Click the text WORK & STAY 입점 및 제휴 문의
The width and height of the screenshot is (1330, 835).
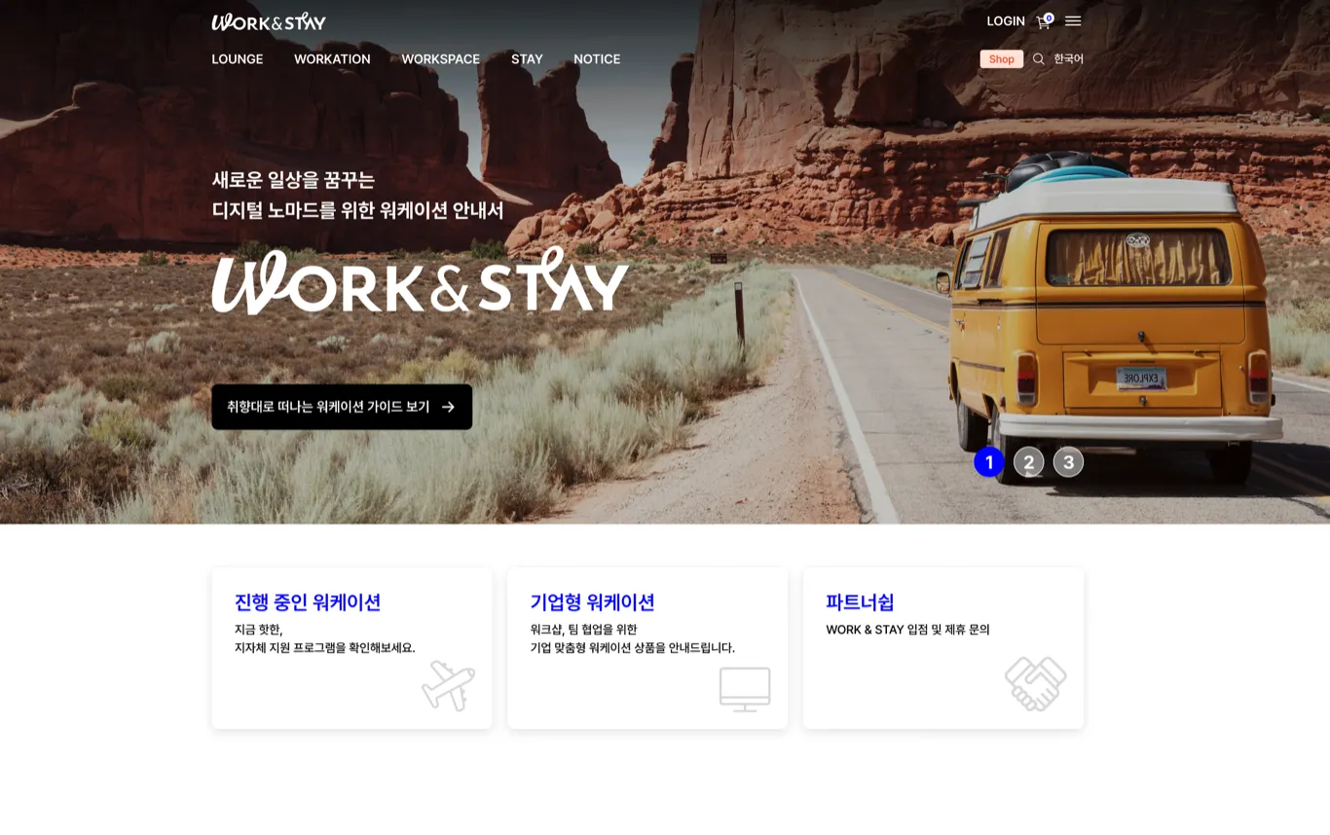pyautogui.click(x=907, y=630)
